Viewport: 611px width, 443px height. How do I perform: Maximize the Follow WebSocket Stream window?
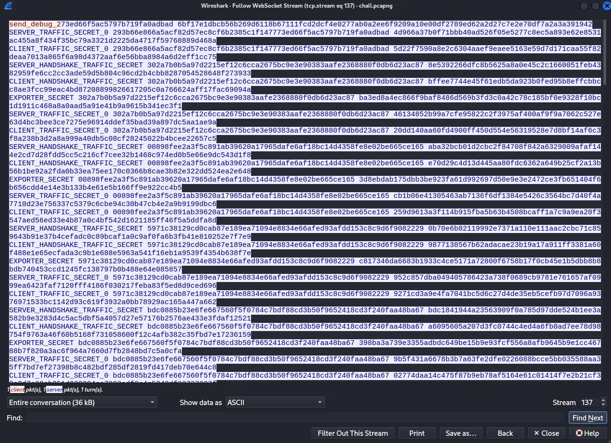point(595,6)
